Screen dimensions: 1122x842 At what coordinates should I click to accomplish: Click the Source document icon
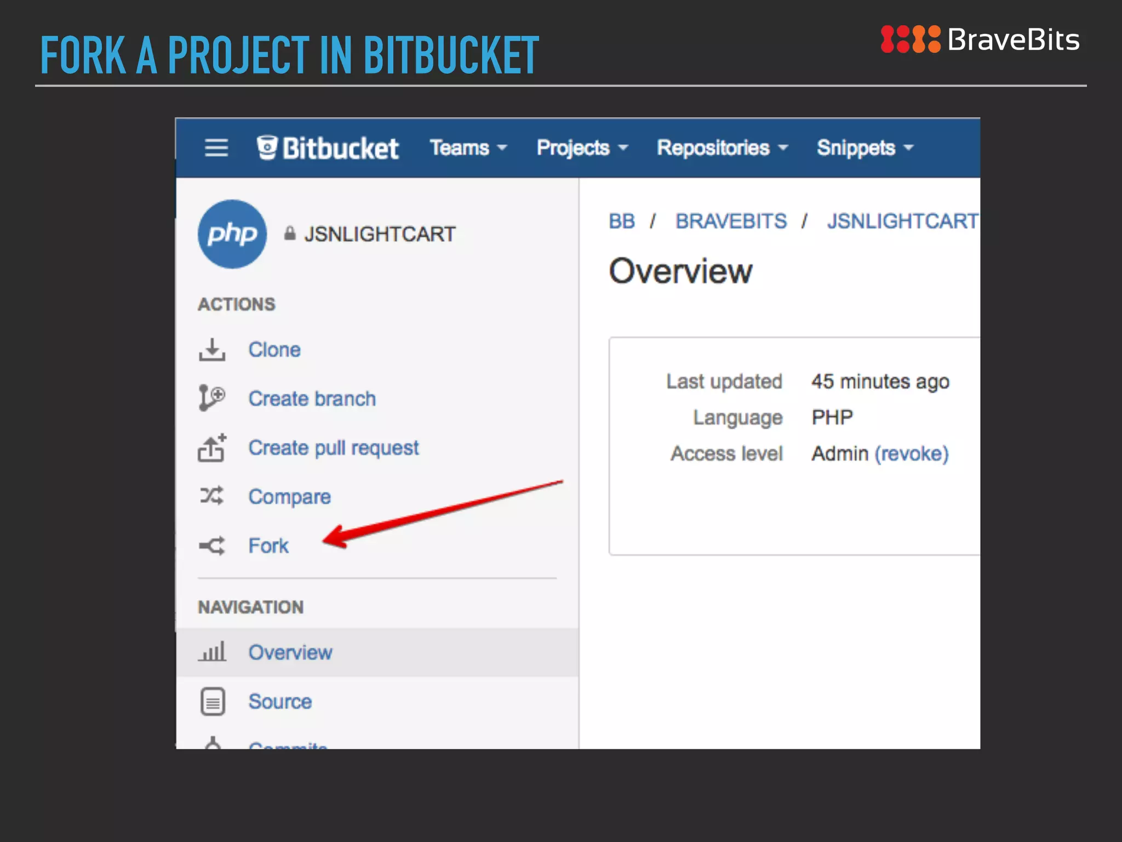pyautogui.click(x=213, y=702)
